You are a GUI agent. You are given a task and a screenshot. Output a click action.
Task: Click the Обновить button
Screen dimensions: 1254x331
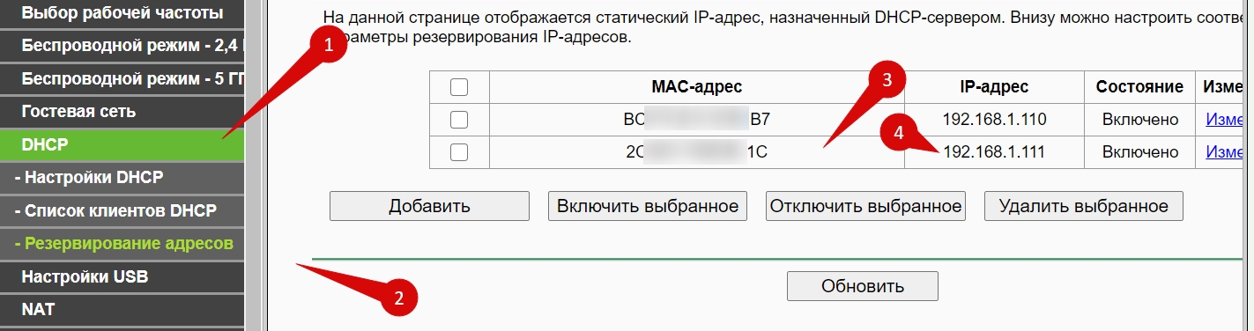863,286
